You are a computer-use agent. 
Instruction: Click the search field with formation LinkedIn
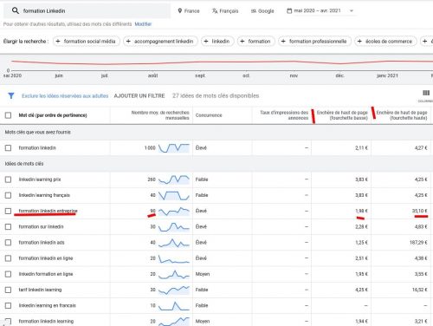tap(87, 10)
